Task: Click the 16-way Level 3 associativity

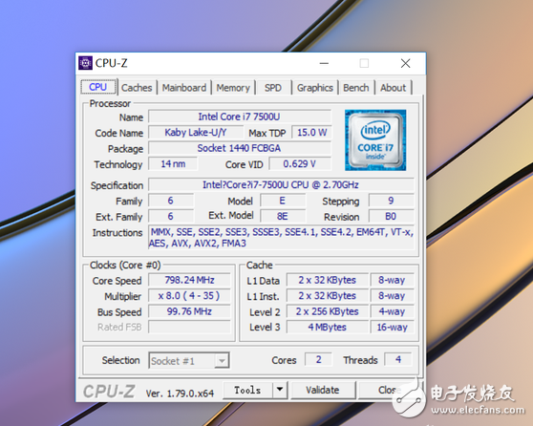Action: click(392, 327)
